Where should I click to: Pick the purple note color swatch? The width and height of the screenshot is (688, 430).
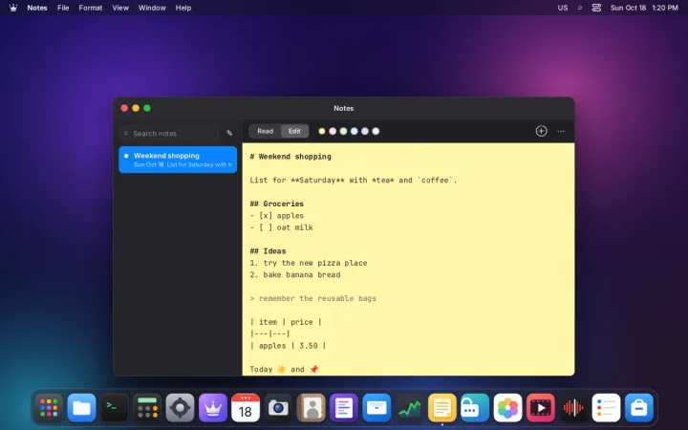point(365,131)
